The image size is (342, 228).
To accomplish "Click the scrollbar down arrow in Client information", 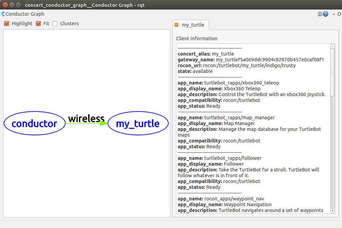I will coord(332,211).
